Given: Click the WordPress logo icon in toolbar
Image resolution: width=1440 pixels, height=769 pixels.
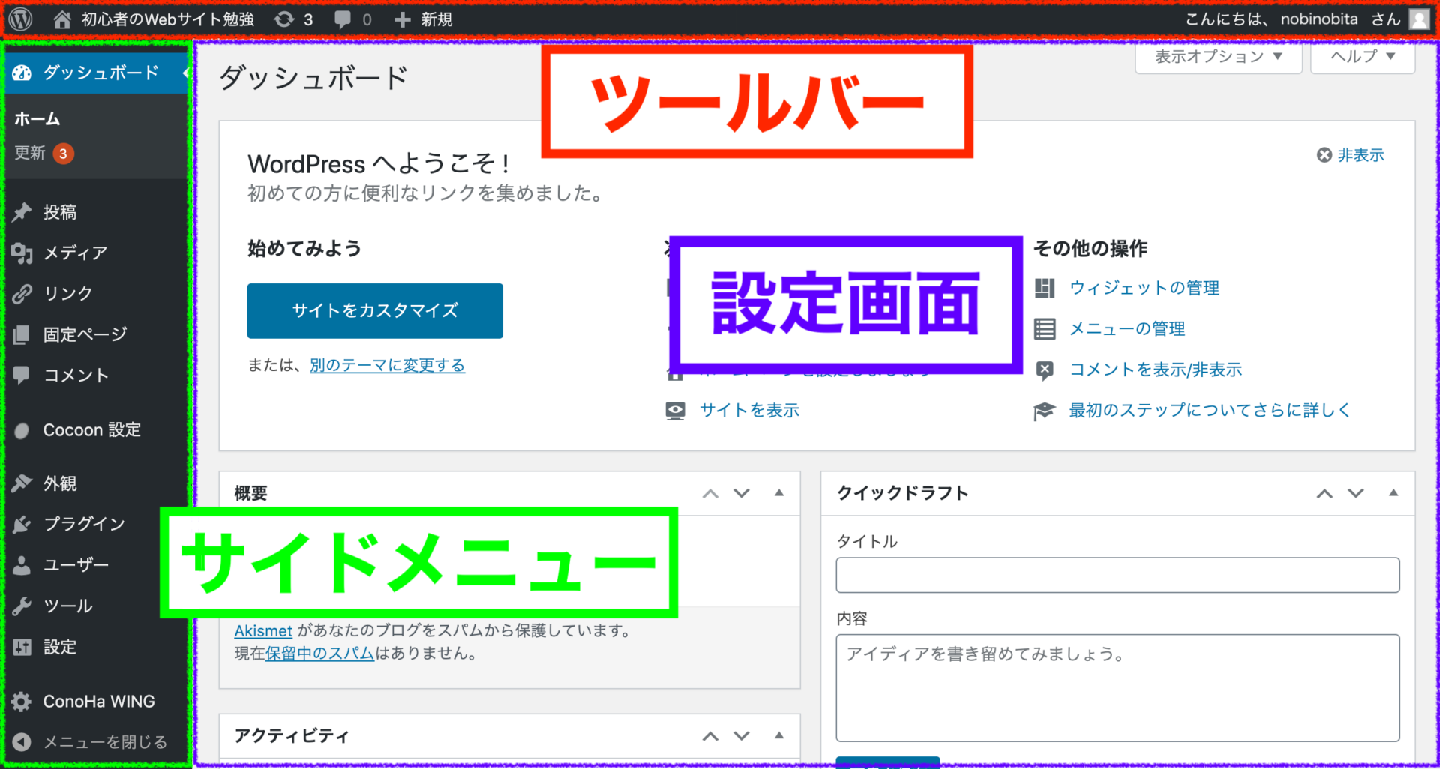Looking at the screenshot, I should [20, 19].
